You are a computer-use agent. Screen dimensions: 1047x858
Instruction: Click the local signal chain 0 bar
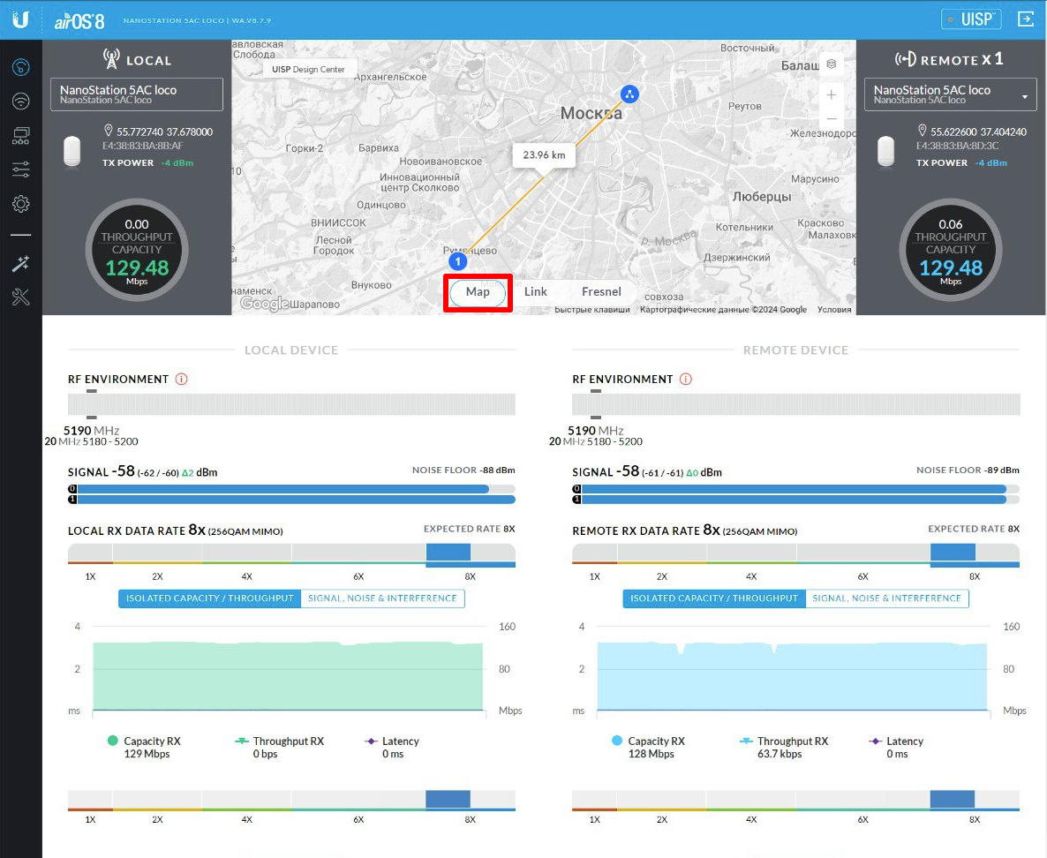coord(292,489)
